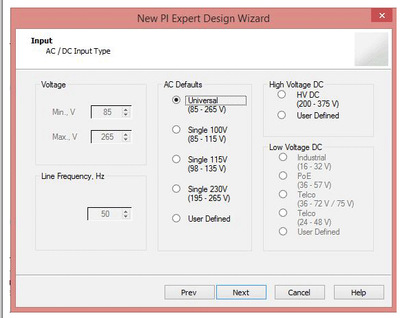The image size is (409, 318).
Task: Close the New PI Expert Design Wizard window
Action: pos(382,15)
